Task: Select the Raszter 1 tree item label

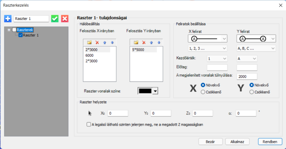Action: tap(31, 35)
